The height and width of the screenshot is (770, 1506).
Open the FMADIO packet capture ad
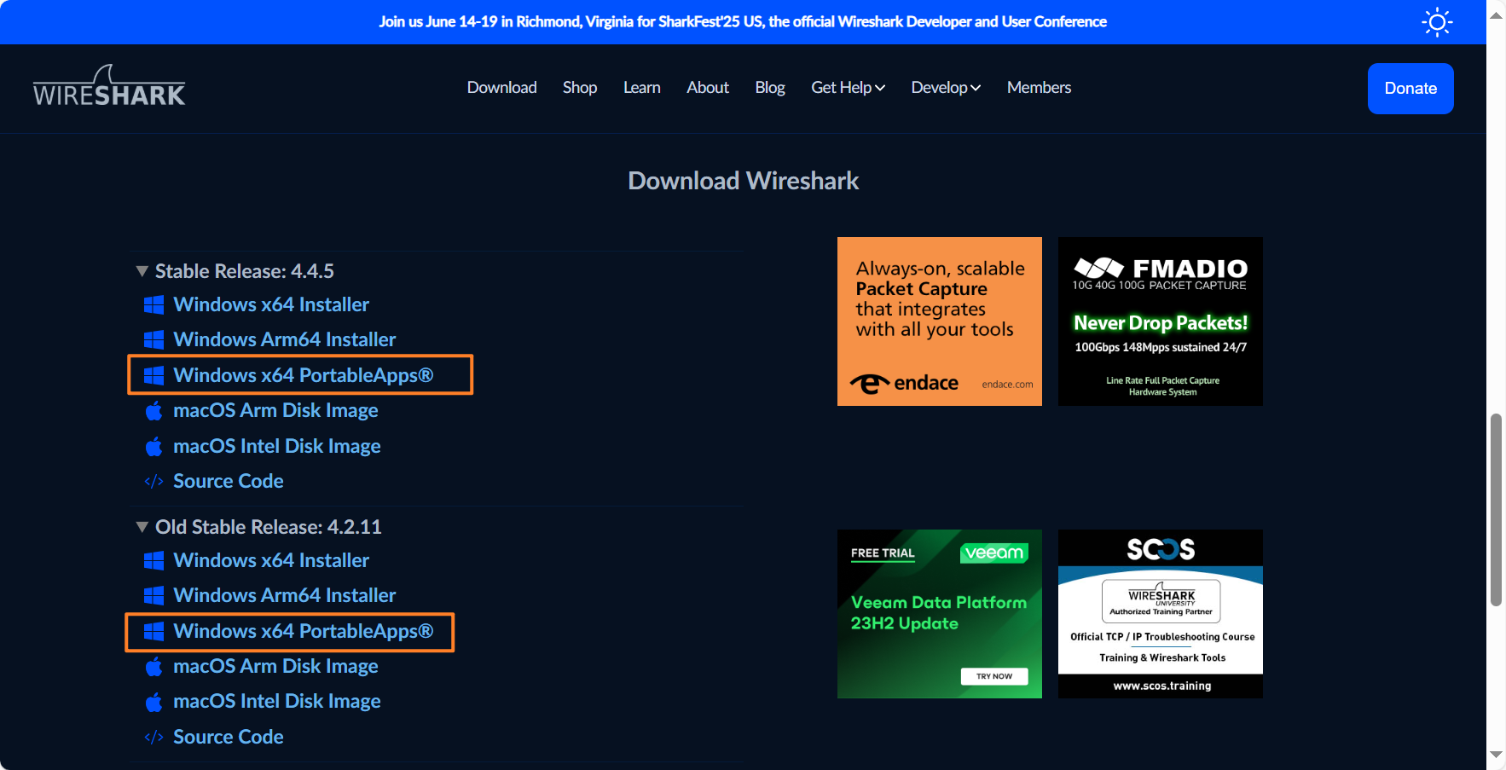(1161, 321)
